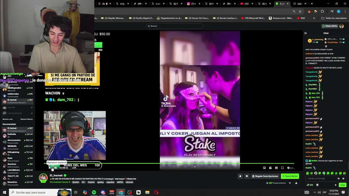Image resolution: width=349 pixels, height=196 pixels.
Task: Share the stream using the share icon
Action: click(x=290, y=183)
